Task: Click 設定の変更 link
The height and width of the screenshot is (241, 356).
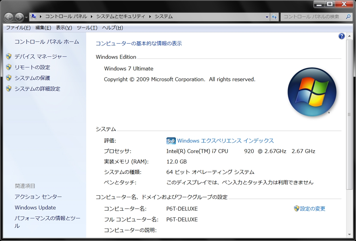Action: [313, 209]
